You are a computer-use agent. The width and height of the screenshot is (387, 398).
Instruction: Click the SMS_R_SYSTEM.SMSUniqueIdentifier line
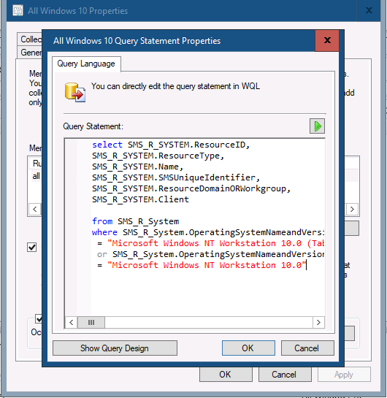176,177
